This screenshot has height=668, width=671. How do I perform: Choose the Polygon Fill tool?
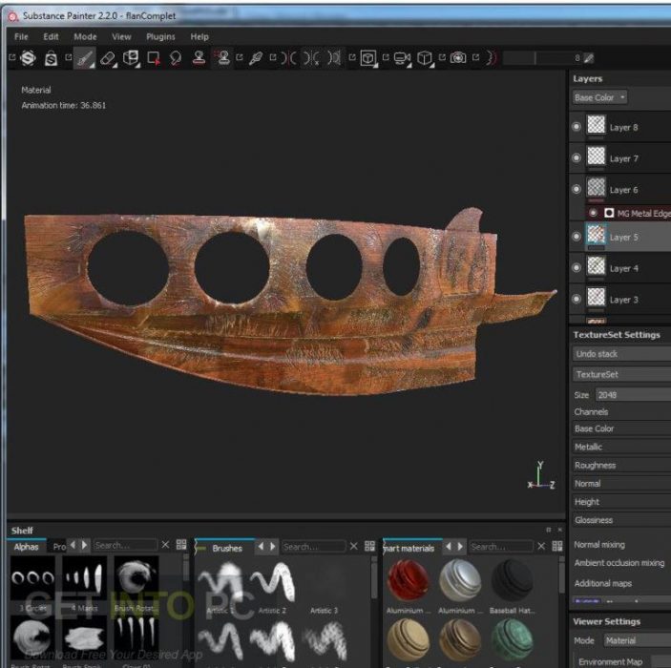[154, 58]
